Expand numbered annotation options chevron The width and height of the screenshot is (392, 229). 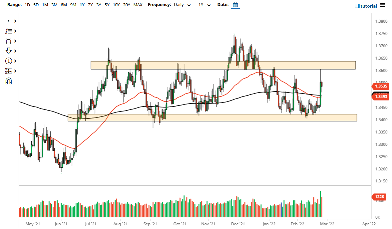point(15,61)
